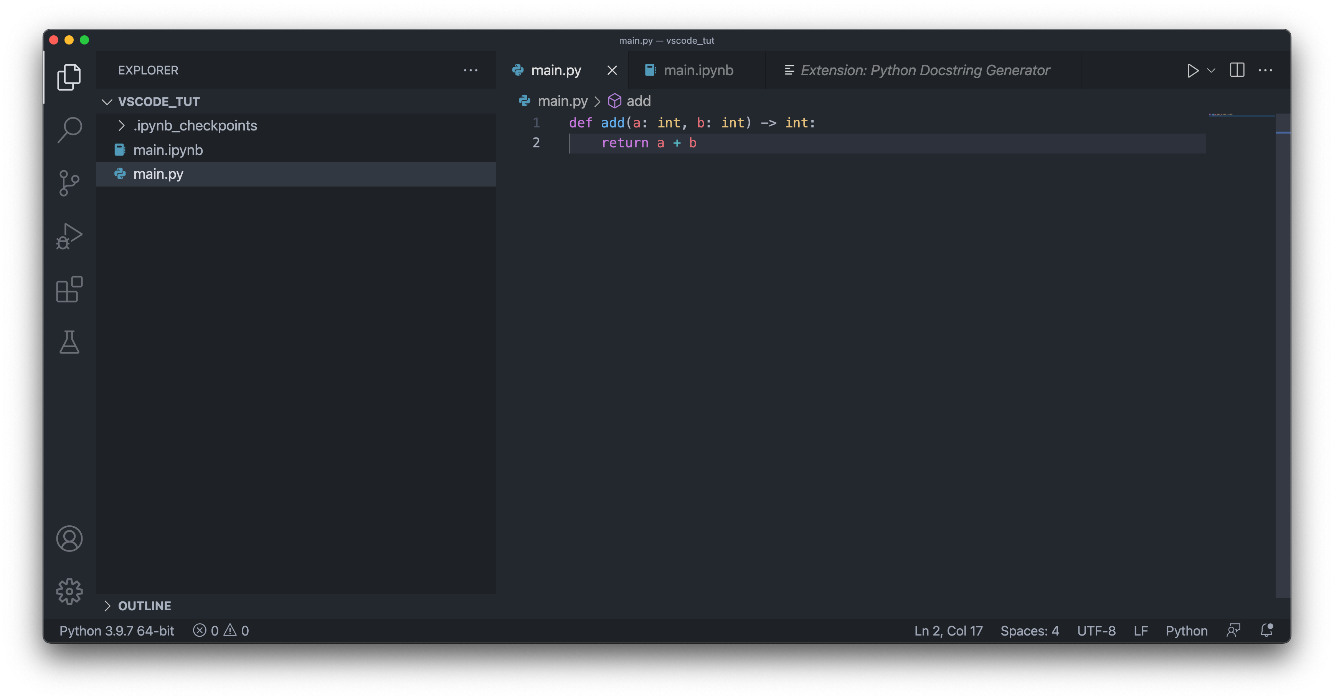This screenshot has height=700, width=1334.
Task: Expand the .ipynb_checkpoints folder
Action: (x=195, y=125)
